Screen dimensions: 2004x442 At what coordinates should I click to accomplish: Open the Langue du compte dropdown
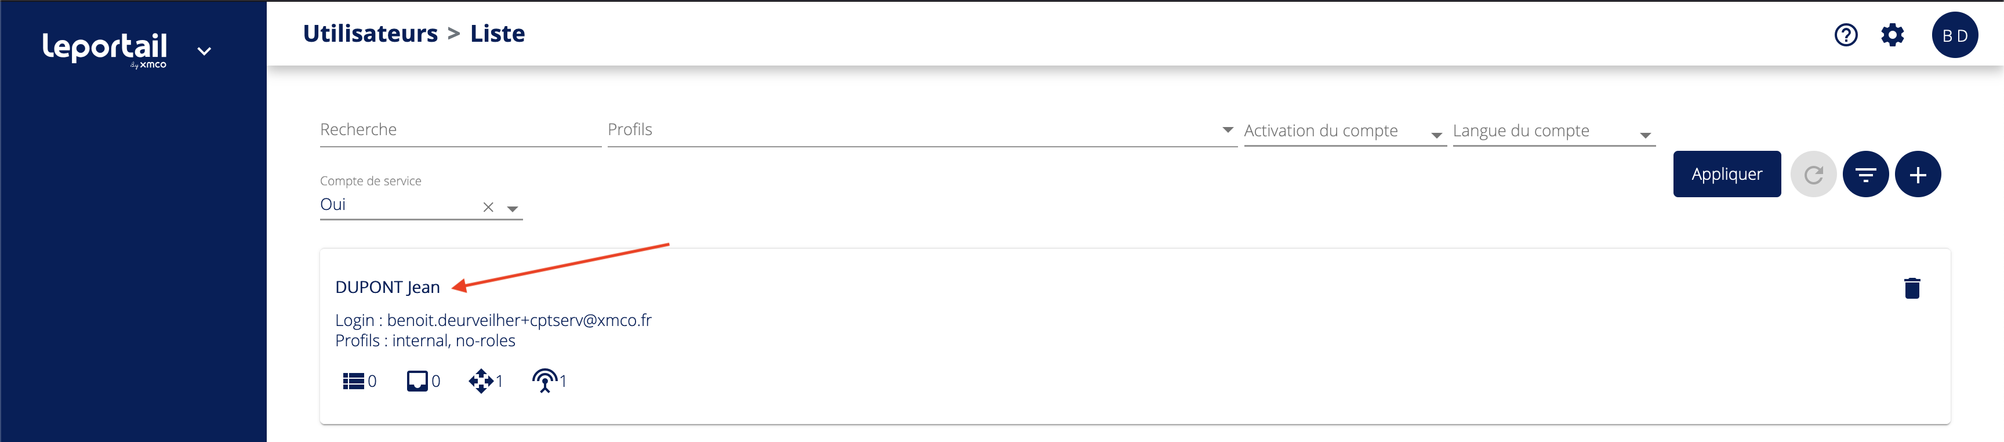(1644, 135)
